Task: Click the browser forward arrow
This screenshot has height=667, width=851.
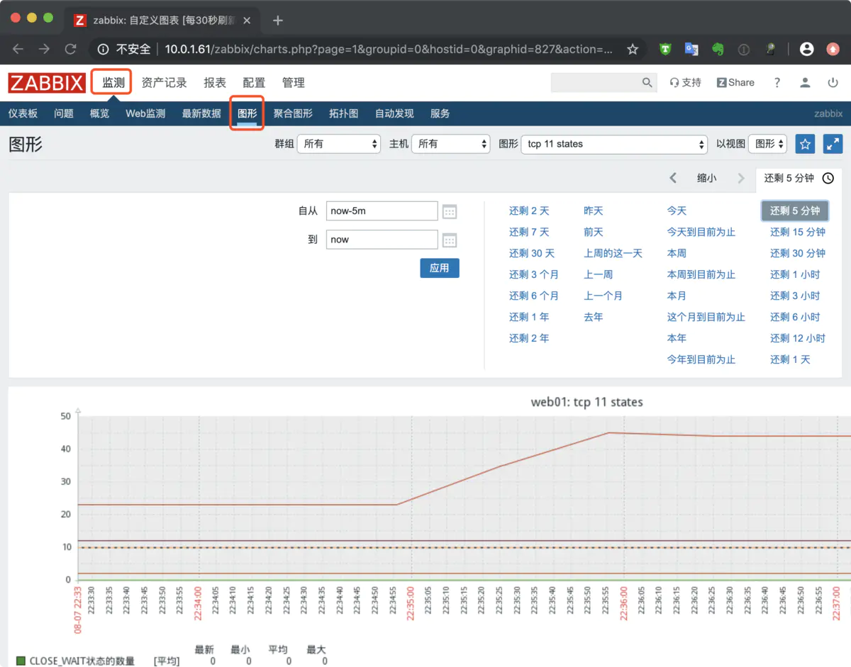Action: (44, 49)
